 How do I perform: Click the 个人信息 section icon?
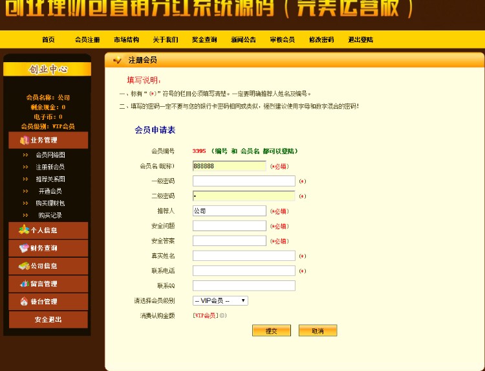point(24,230)
